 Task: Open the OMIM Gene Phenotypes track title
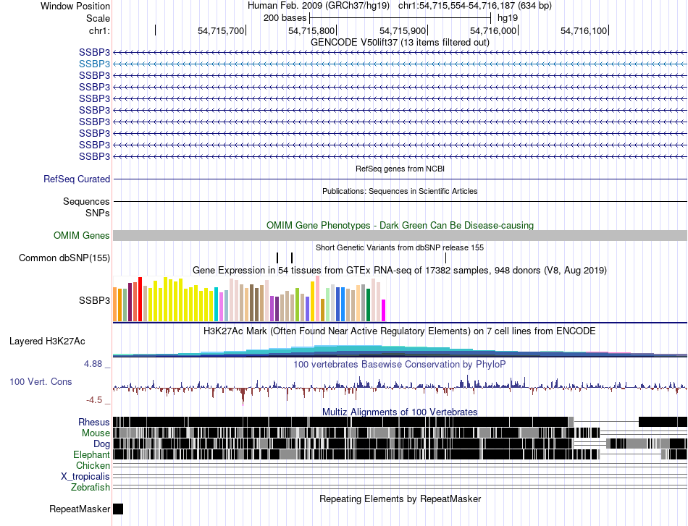[x=400, y=225]
